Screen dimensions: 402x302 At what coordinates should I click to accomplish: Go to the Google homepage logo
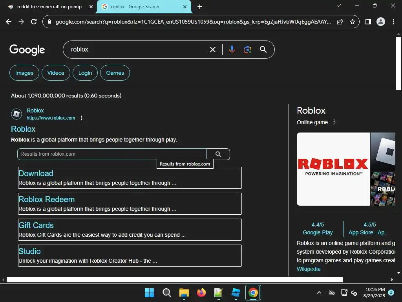[x=27, y=50]
